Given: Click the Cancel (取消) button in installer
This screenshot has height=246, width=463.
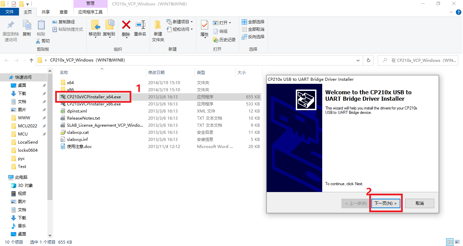Looking at the screenshot, I should pos(419,203).
